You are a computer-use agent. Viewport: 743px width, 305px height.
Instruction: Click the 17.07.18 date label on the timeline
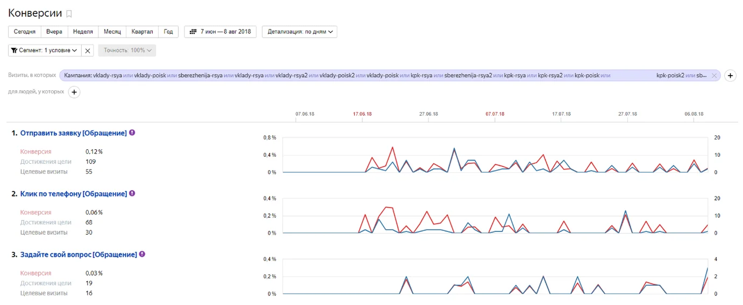click(x=561, y=114)
